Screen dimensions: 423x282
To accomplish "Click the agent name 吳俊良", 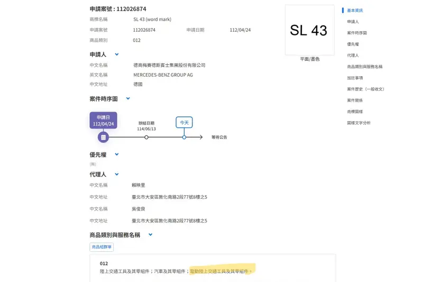I will pyautogui.click(x=139, y=209).
